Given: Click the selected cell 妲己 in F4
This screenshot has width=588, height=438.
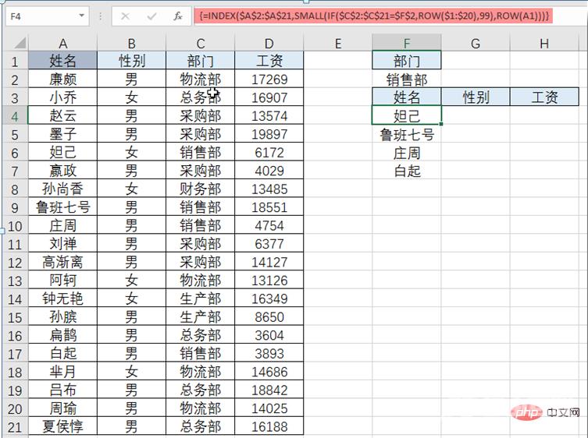Looking at the screenshot, I should pos(407,115).
